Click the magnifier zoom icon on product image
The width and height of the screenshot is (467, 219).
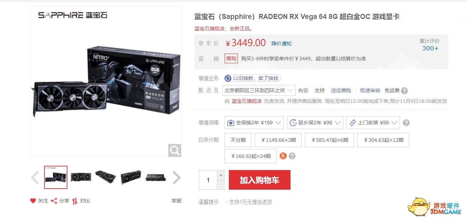(x=175, y=150)
